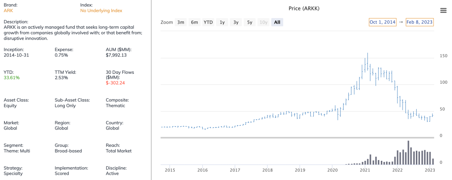Select Group value Broad-based

pyautogui.click(x=68, y=151)
